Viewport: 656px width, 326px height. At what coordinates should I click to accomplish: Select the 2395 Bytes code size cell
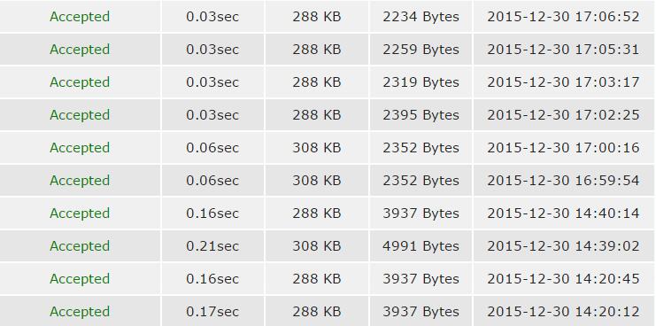coord(421,114)
